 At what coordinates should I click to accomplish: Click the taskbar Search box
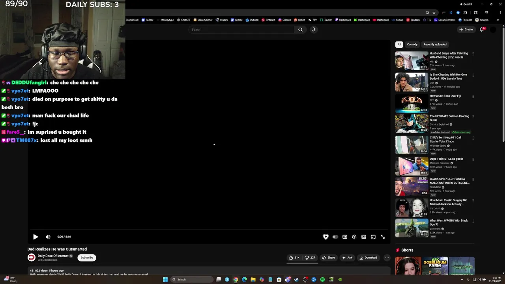coord(192,279)
